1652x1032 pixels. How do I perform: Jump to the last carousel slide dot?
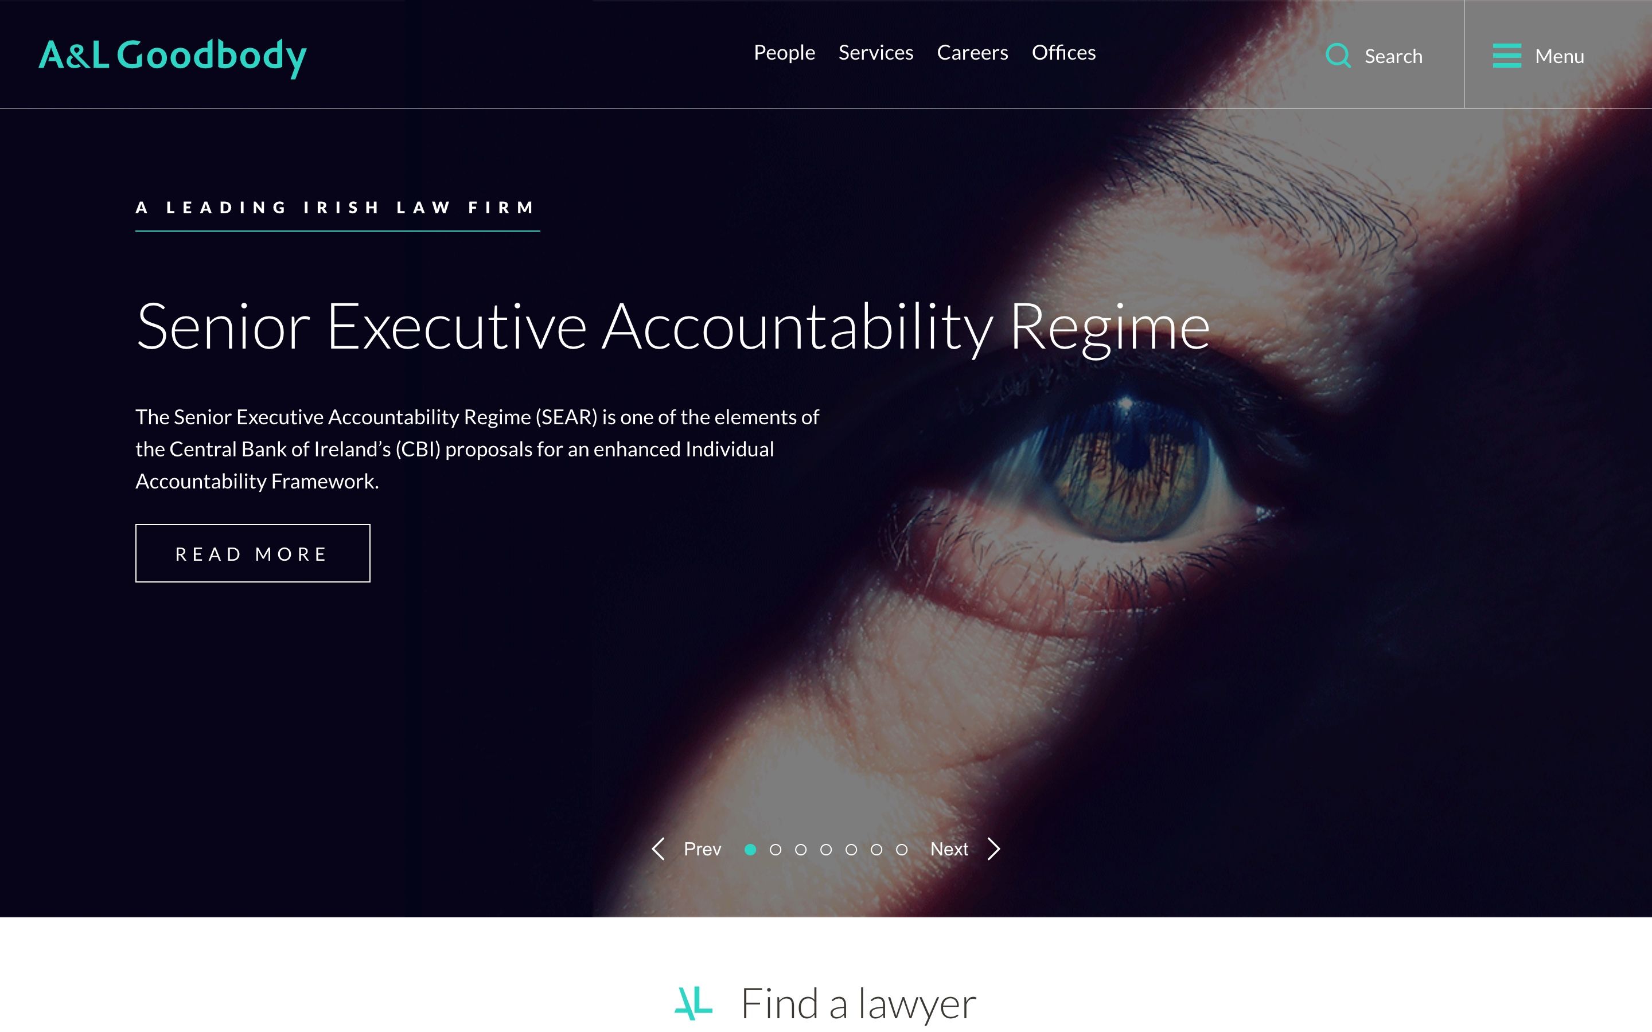tap(902, 850)
